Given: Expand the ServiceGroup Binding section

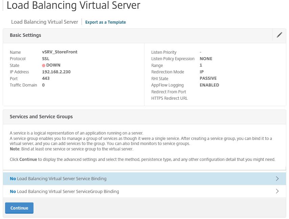Looking at the screenshot, I should point(135,191).
